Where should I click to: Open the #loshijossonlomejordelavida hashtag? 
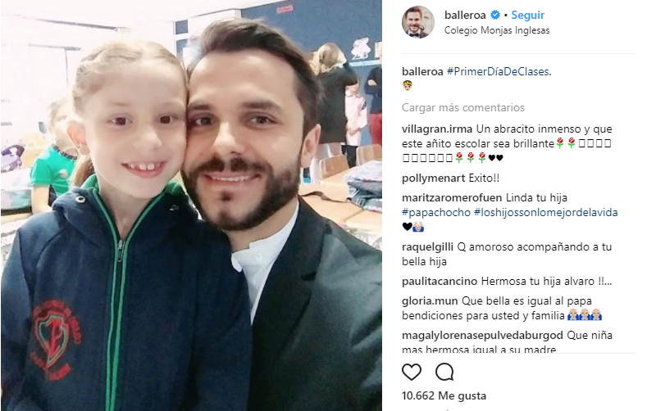pos(546,213)
